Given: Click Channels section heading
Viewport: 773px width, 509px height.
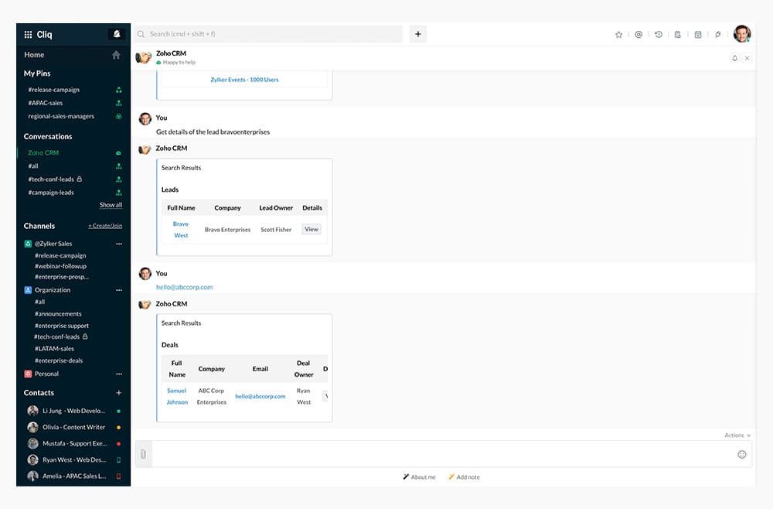Looking at the screenshot, I should pyautogui.click(x=39, y=226).
